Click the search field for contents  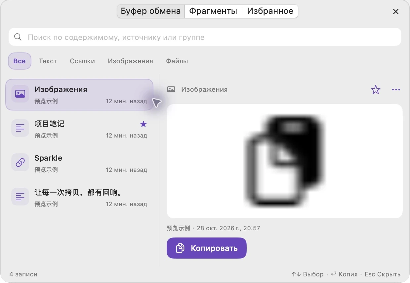205,37
